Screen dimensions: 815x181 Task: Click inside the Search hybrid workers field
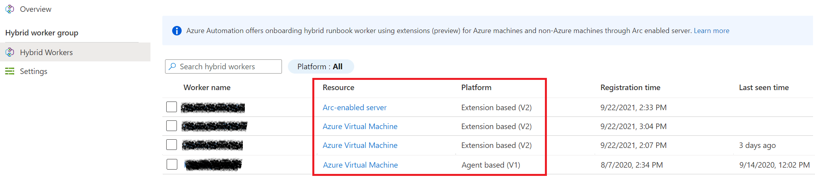click(229, 66)
